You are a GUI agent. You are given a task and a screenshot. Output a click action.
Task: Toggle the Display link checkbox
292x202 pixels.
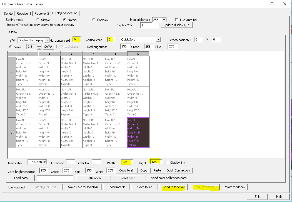coord(167,162)
